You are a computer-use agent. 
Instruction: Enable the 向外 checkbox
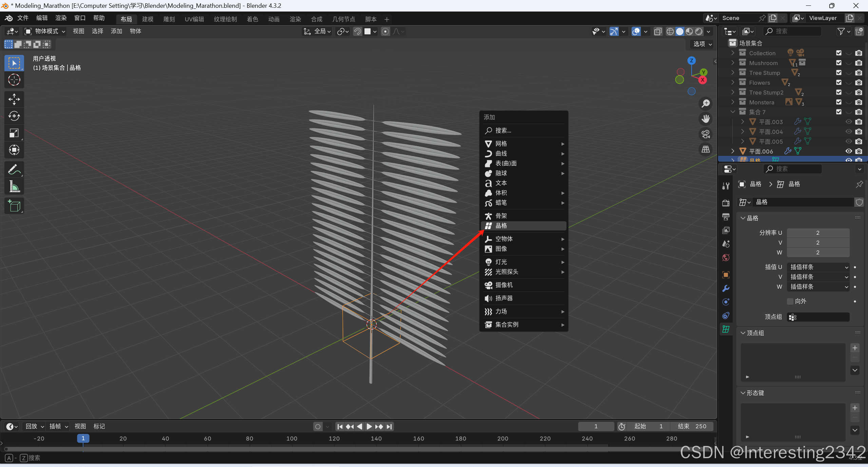790,301
